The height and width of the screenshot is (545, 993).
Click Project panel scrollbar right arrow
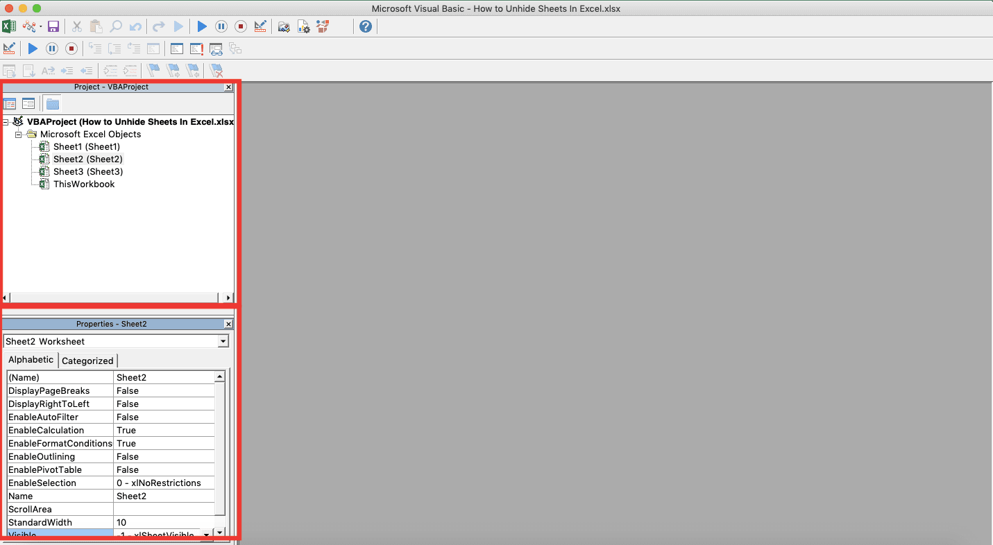point(229,297)
